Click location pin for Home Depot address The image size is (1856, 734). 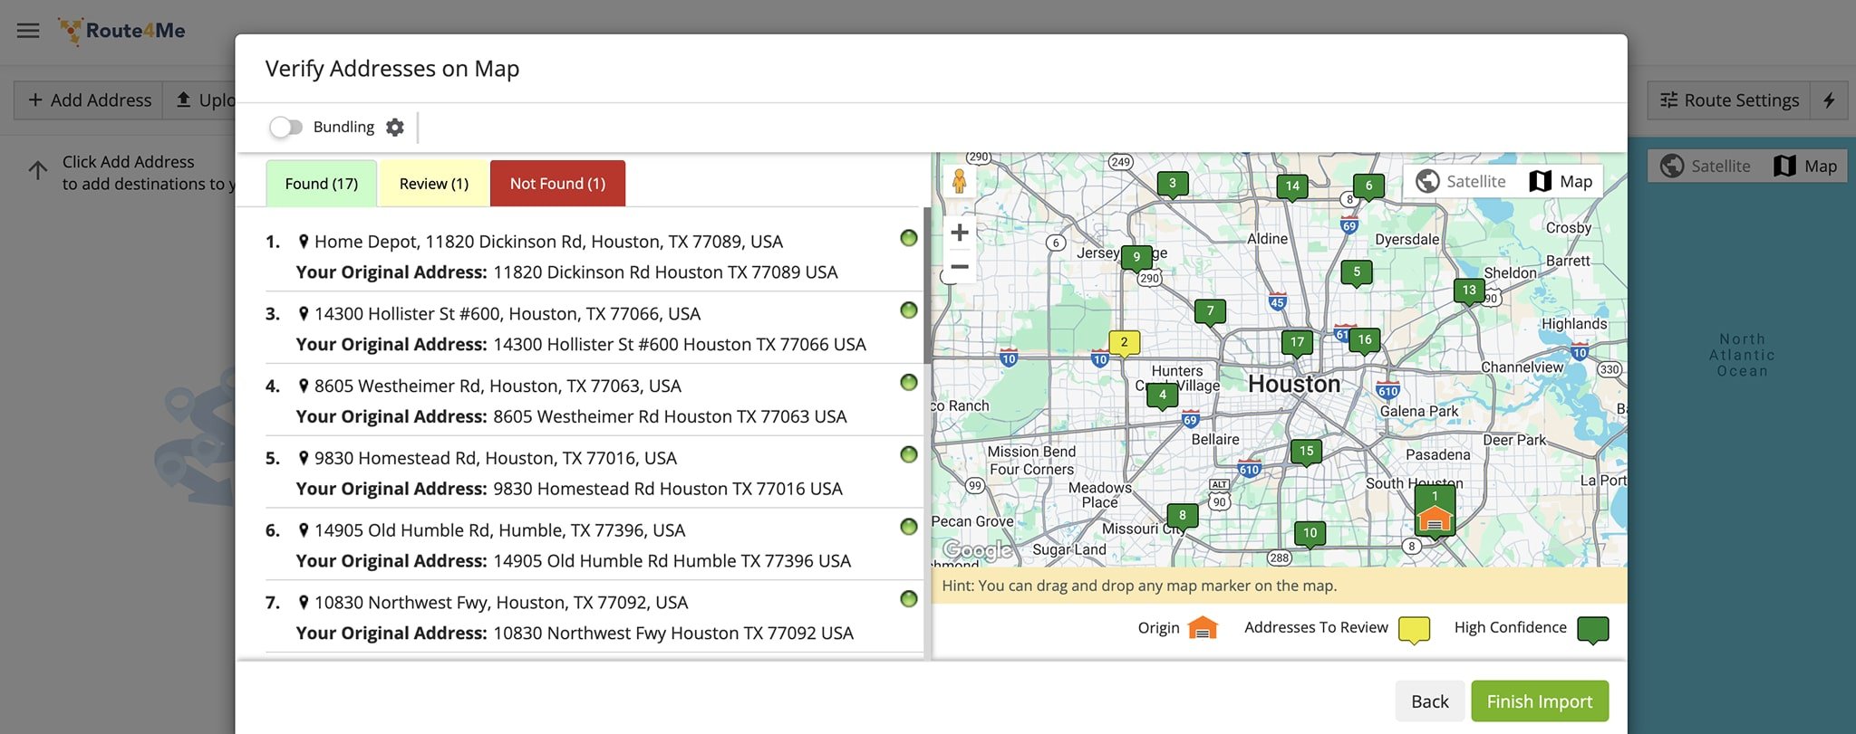pos(304,242)
